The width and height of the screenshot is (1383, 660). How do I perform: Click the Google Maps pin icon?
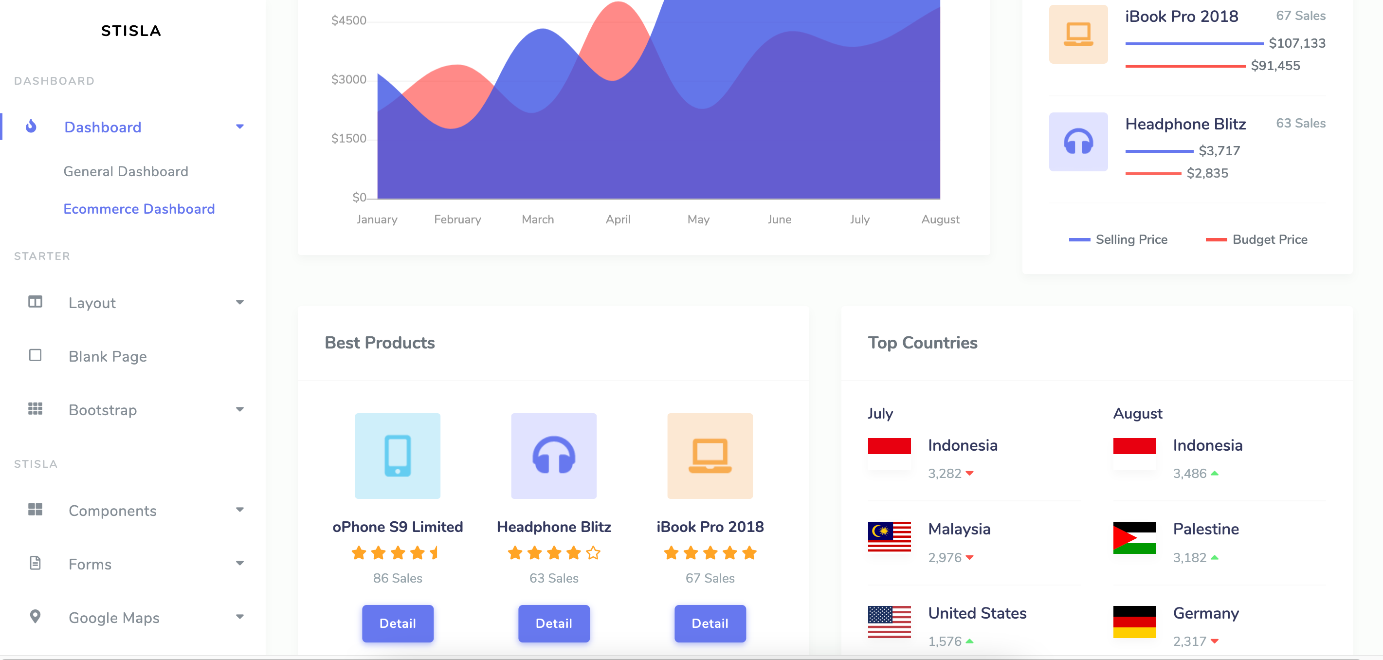[35, 617]
